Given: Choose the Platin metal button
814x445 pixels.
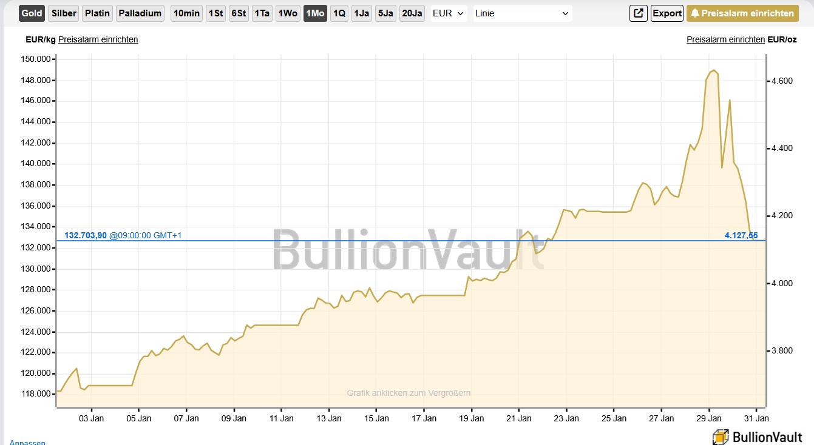Looking at the screenshot, I should (x=97, y=13).
